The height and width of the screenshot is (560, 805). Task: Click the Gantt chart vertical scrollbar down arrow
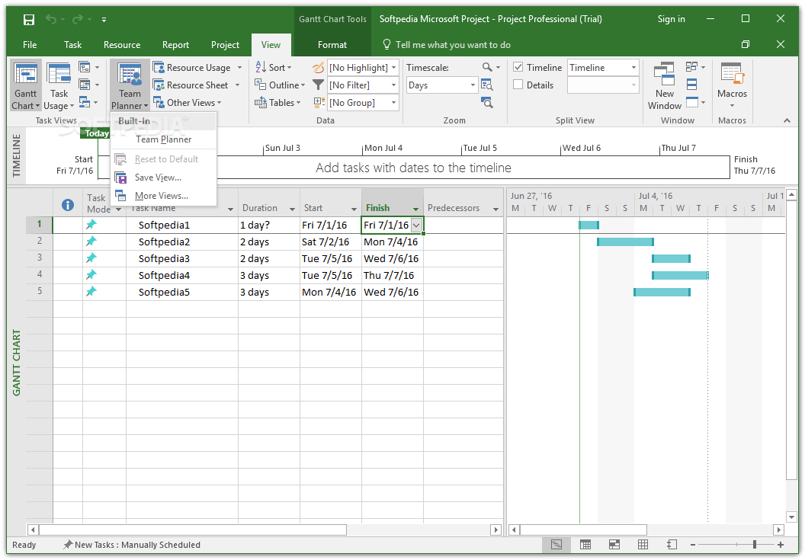tap(791, 517)
